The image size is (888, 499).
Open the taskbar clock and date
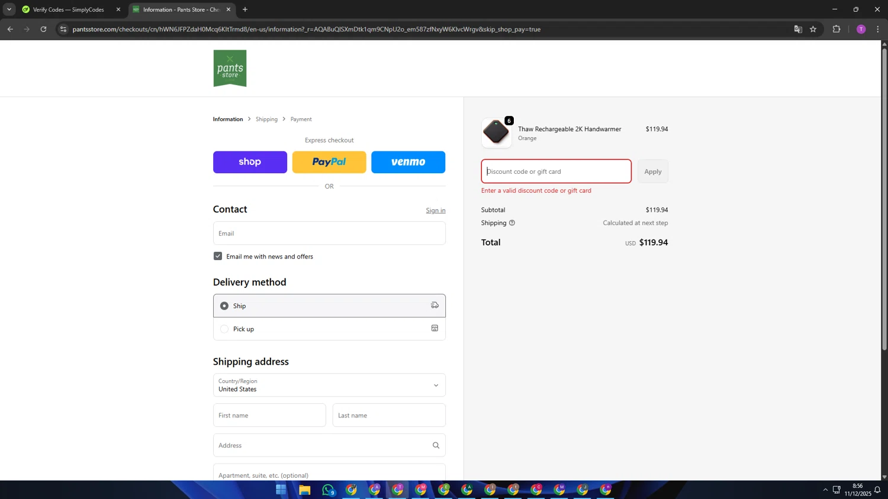coord(857,490)
